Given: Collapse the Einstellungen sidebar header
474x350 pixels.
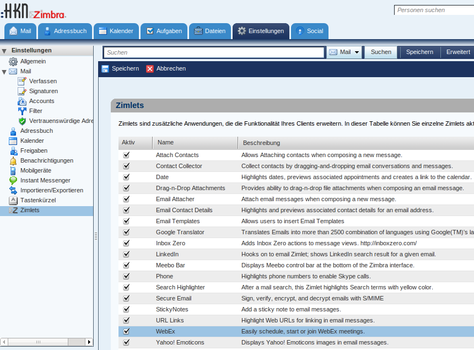Looking at the screenshot, I should pos(4,51).
